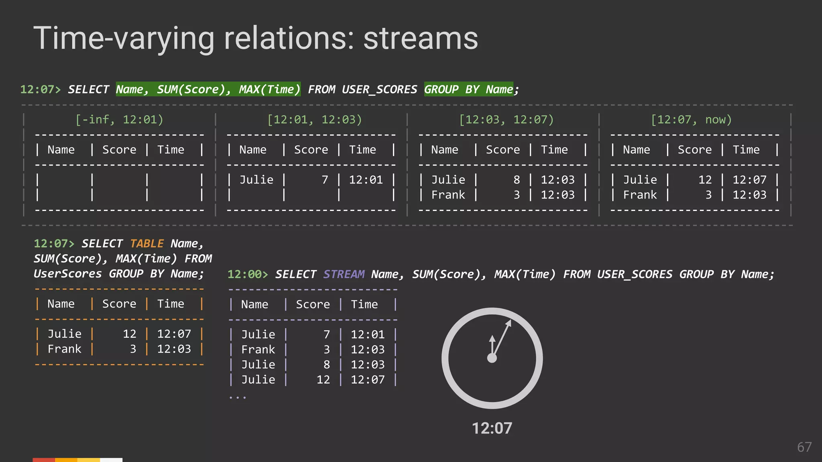822x462 pixels.
Task: Click the 12:00> prompt of the STREAM query
Action: pyautogui.click(x=247, y=274)
